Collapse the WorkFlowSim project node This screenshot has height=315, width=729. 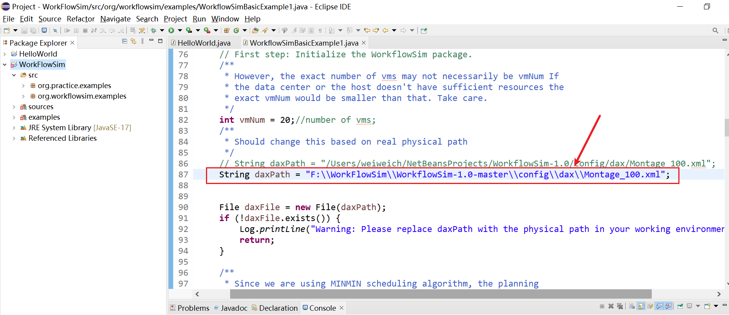(5, 64)
